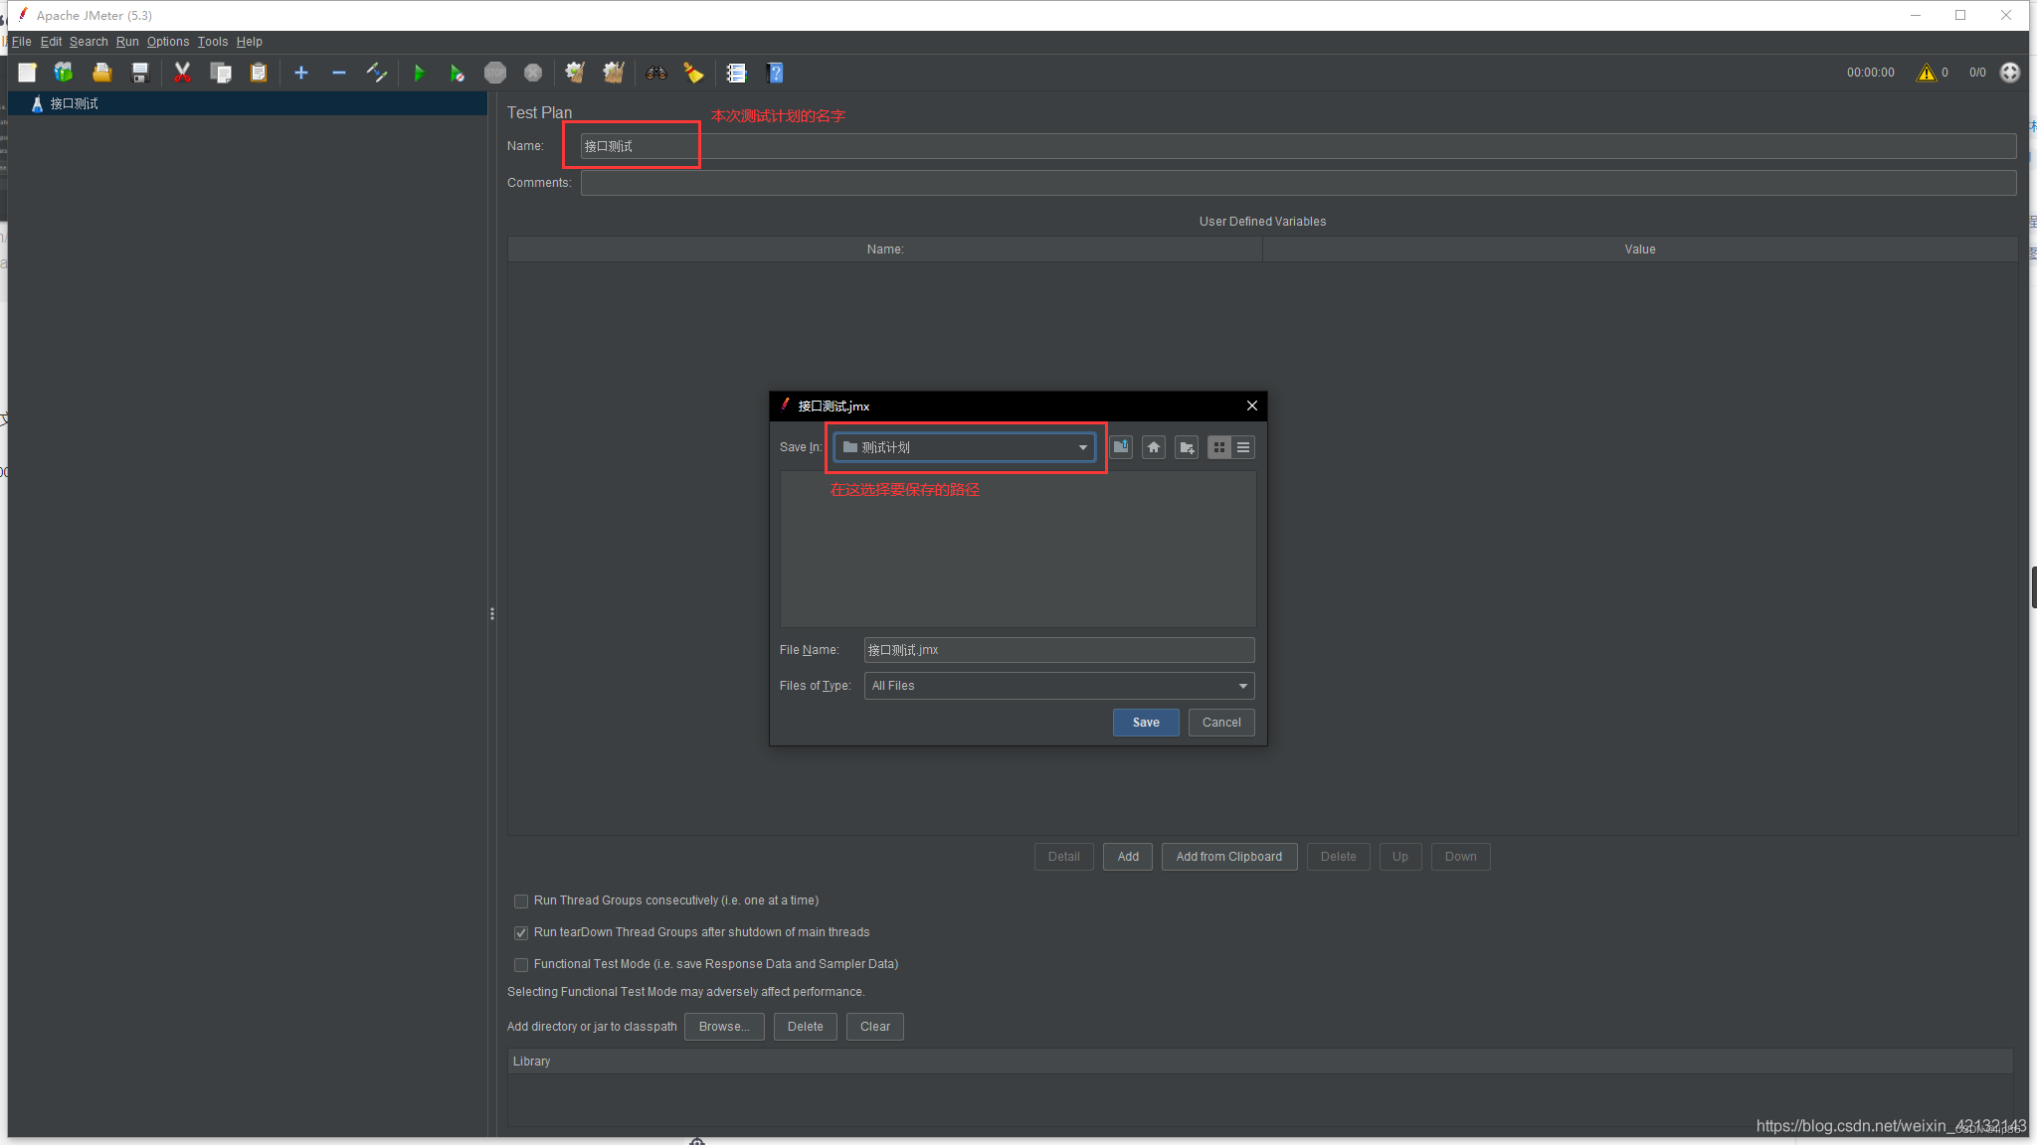This screenshot has width=2037, height=1145.
Task: Enable Run Thread Groups consecutively checkbox
Action: click(521, 901)
